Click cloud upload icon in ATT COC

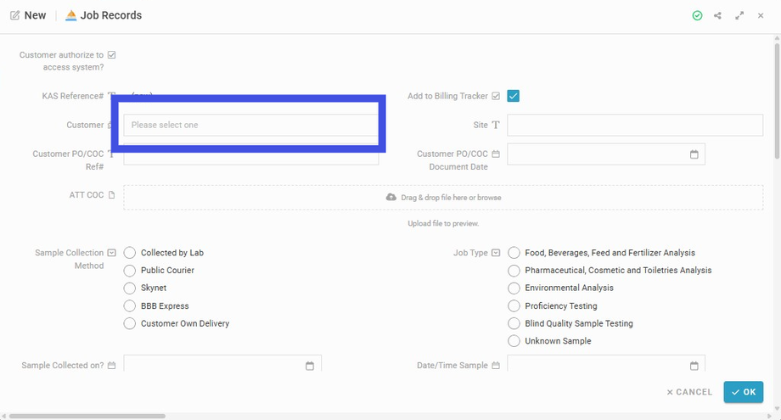(391, 197)
